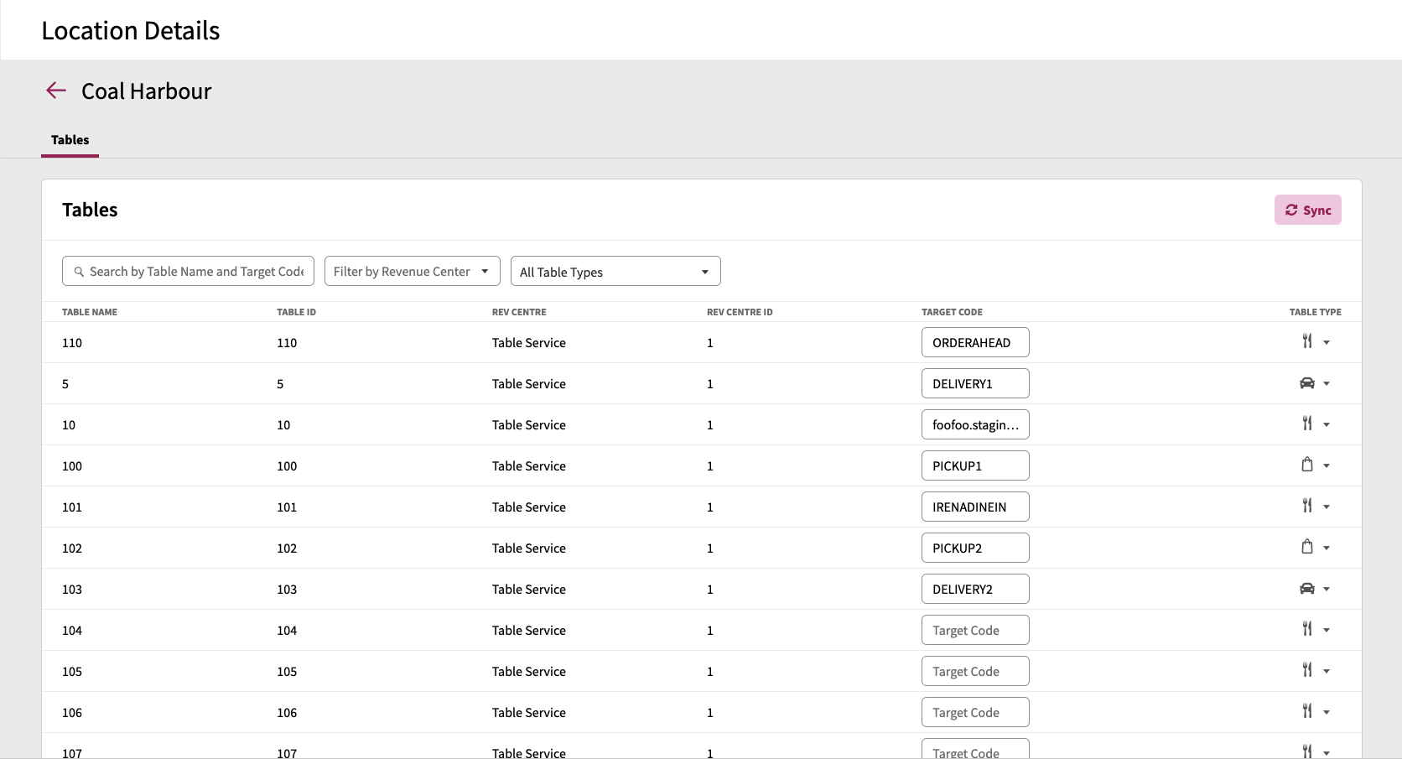Screen dimensions: 1402x759
Task: Focus the Search by Table Name field
Action: [x=188, y=271]
